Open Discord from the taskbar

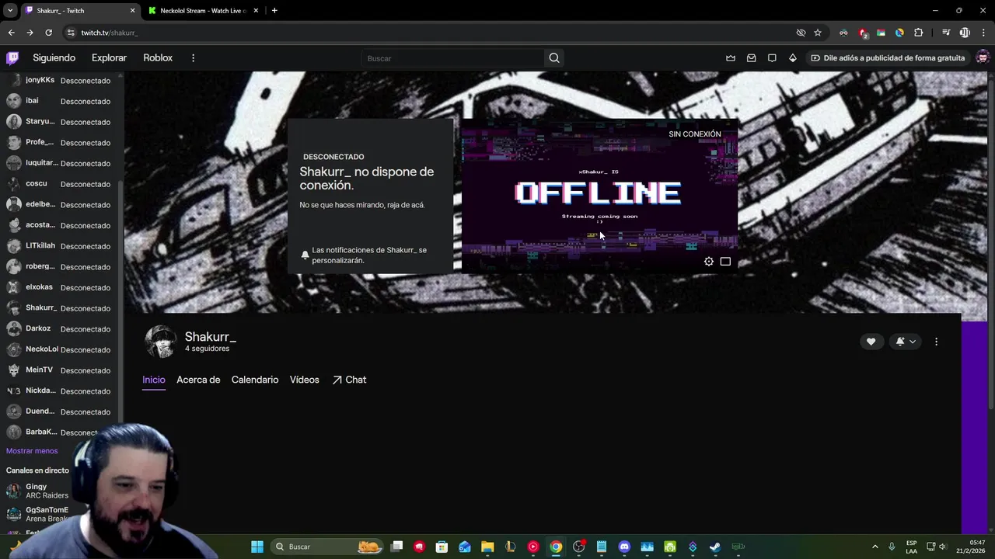pyautogui.click(x=624, y=547)
